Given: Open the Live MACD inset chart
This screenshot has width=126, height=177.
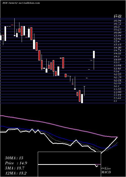Looking at the screenshot, I should [69, 164].
